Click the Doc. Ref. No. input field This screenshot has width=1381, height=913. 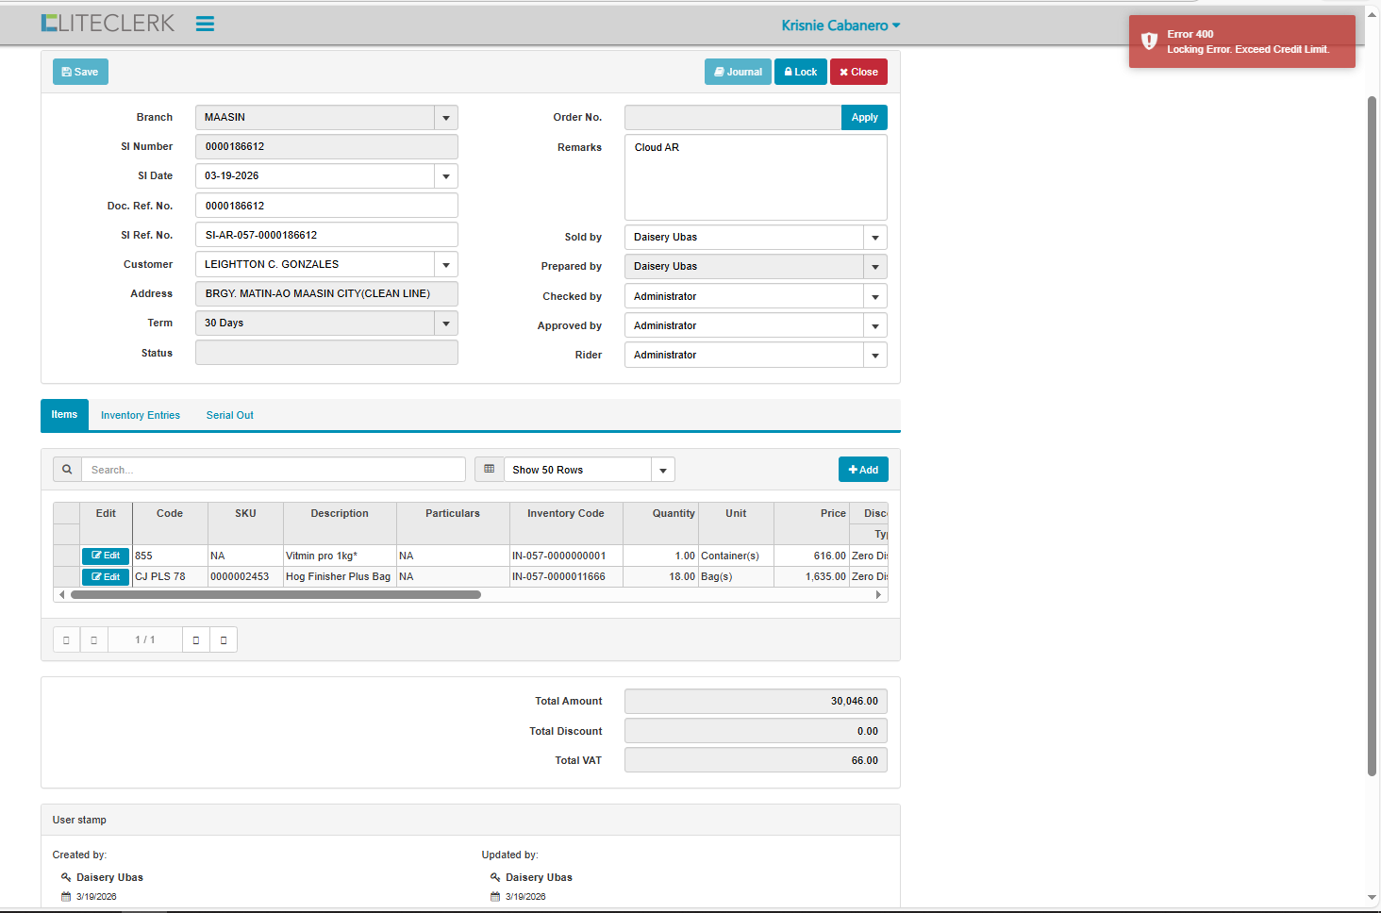326,206
